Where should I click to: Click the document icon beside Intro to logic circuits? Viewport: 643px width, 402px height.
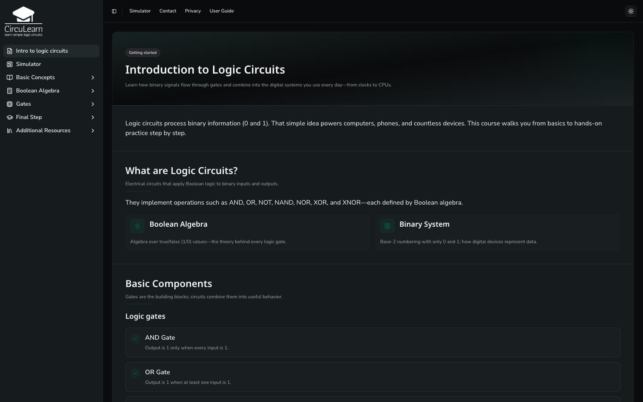point(10,51)
